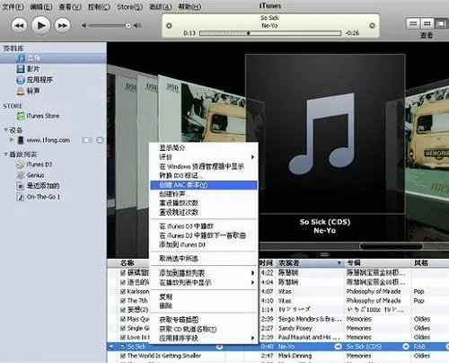Switch to grid view

point(427,23)
